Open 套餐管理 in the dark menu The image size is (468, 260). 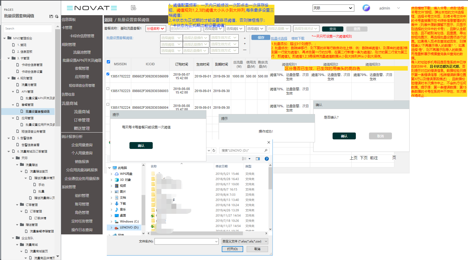[x=82, y=68]
